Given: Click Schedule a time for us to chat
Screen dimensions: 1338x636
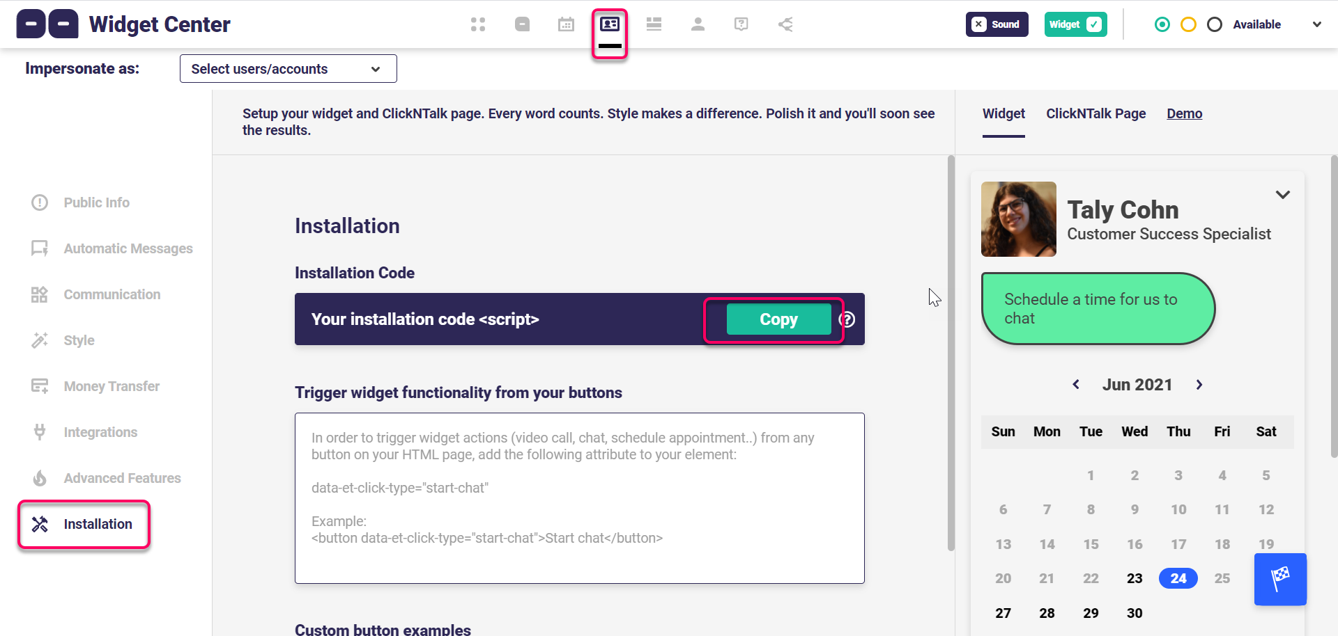Looking at the screenshot, I should tap(1098, 308).
